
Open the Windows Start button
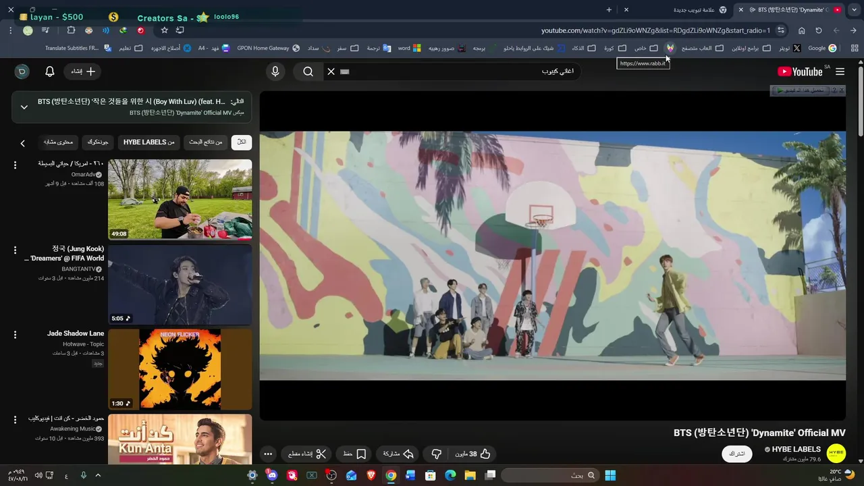point(610,475)
